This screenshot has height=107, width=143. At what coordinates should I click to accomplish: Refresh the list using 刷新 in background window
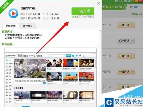point(134,7)
